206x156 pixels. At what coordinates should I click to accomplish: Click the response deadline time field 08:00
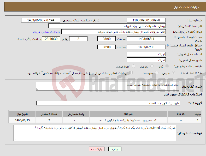(x=107, y=39)
